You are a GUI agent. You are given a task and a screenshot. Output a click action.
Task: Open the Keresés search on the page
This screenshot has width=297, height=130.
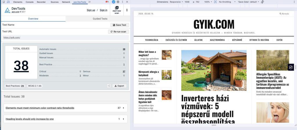[x=284, y=14]
